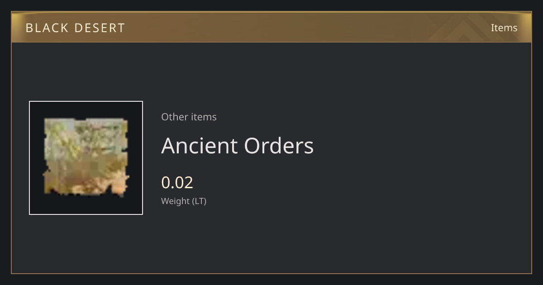The width and height of the screenshot is (543, 285).
Task: Click the white border of the icon frame
Action: 86,102
